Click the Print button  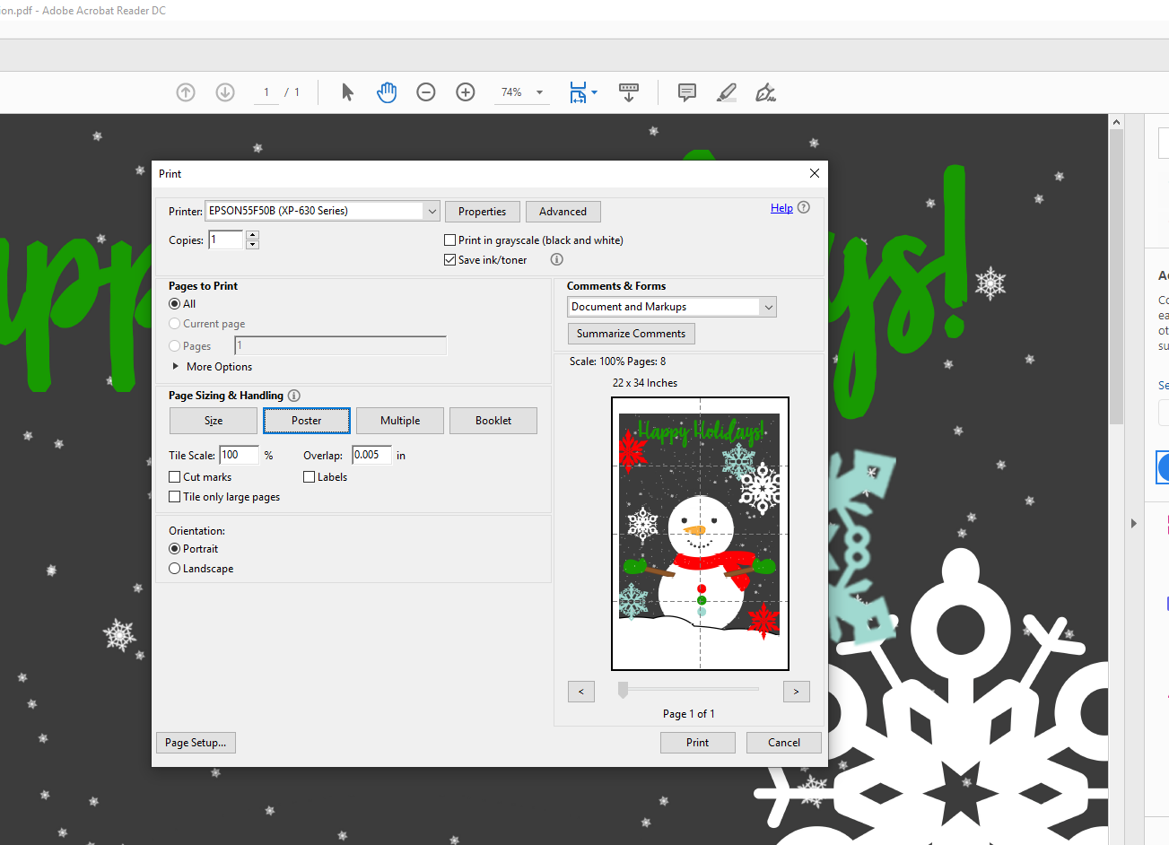point(697,743)
